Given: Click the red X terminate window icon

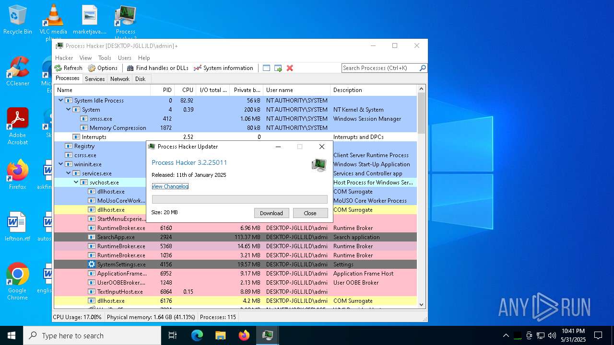Looking at the screenshot, I should (290, 68).
